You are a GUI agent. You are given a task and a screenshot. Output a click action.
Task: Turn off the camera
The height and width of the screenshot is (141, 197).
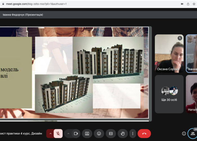tap(76, 133)
